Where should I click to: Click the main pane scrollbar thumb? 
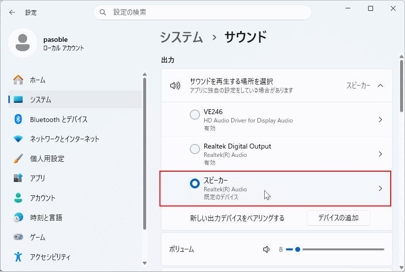[x=402, y=86]
